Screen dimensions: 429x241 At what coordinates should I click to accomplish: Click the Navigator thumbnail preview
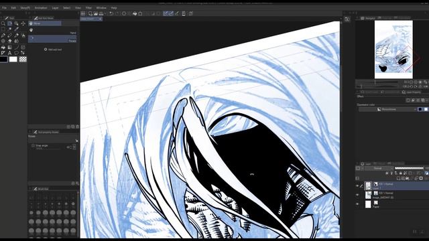393,50
